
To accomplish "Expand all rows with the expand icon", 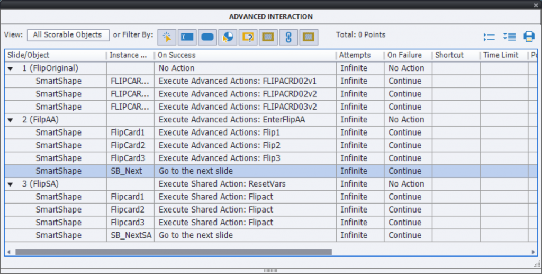I will 509,37.
